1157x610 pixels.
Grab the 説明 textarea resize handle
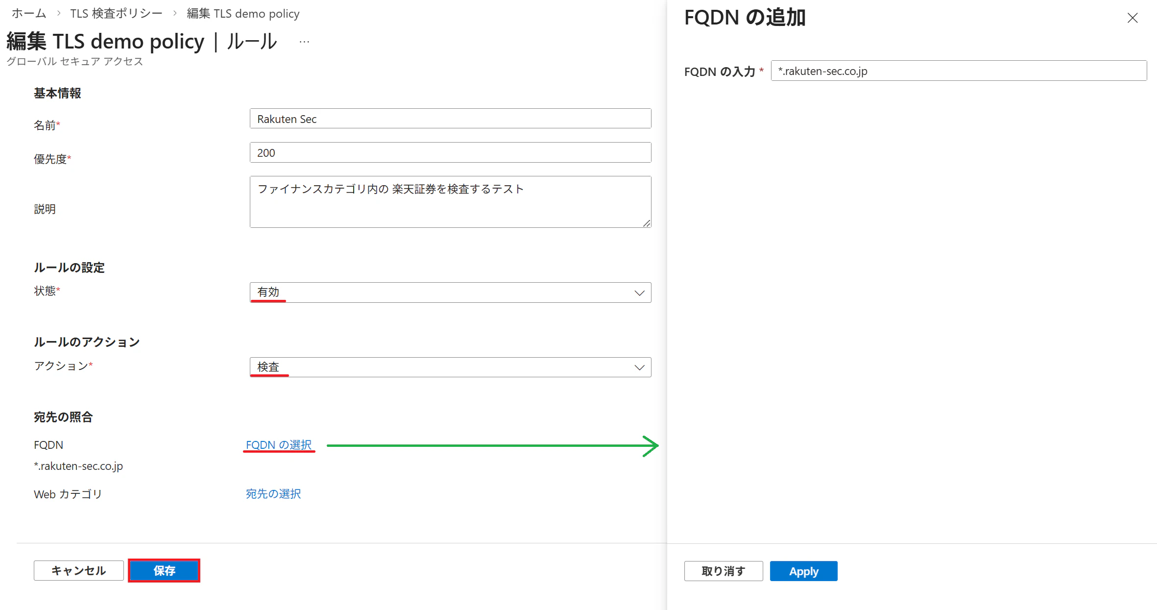coord(647,223)
